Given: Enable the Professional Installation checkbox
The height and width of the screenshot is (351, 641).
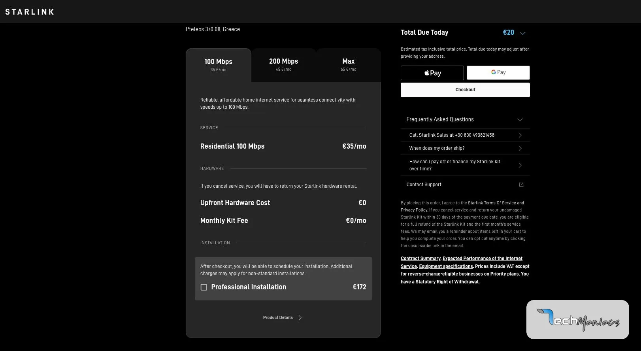Looking at the screenshot, I should [x=204, y=287].
